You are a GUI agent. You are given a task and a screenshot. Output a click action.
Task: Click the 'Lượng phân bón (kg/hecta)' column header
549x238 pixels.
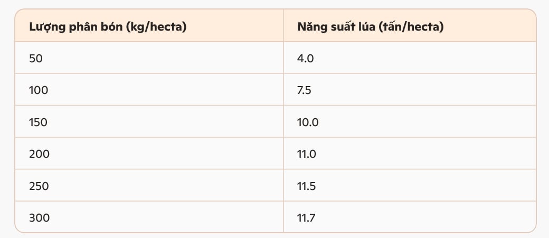point(149,25)
